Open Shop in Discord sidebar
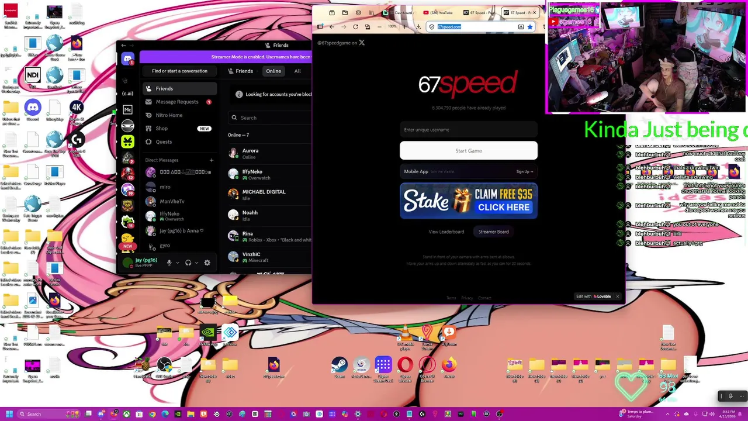 tap(179, 129)
